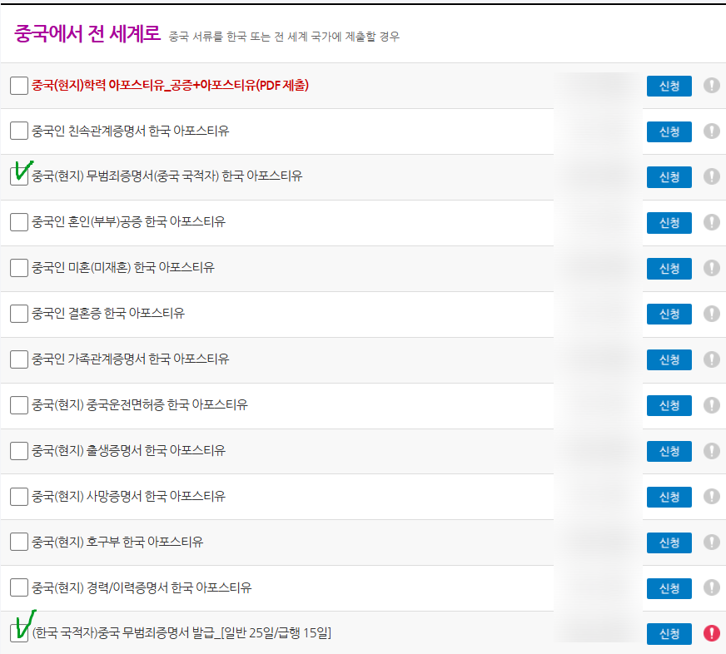Open 중국(현지) 경력/이력증명서 한국 아포스티유 text
The height and width of the screenshot is (654, 726).
click(x=142, y=587)
